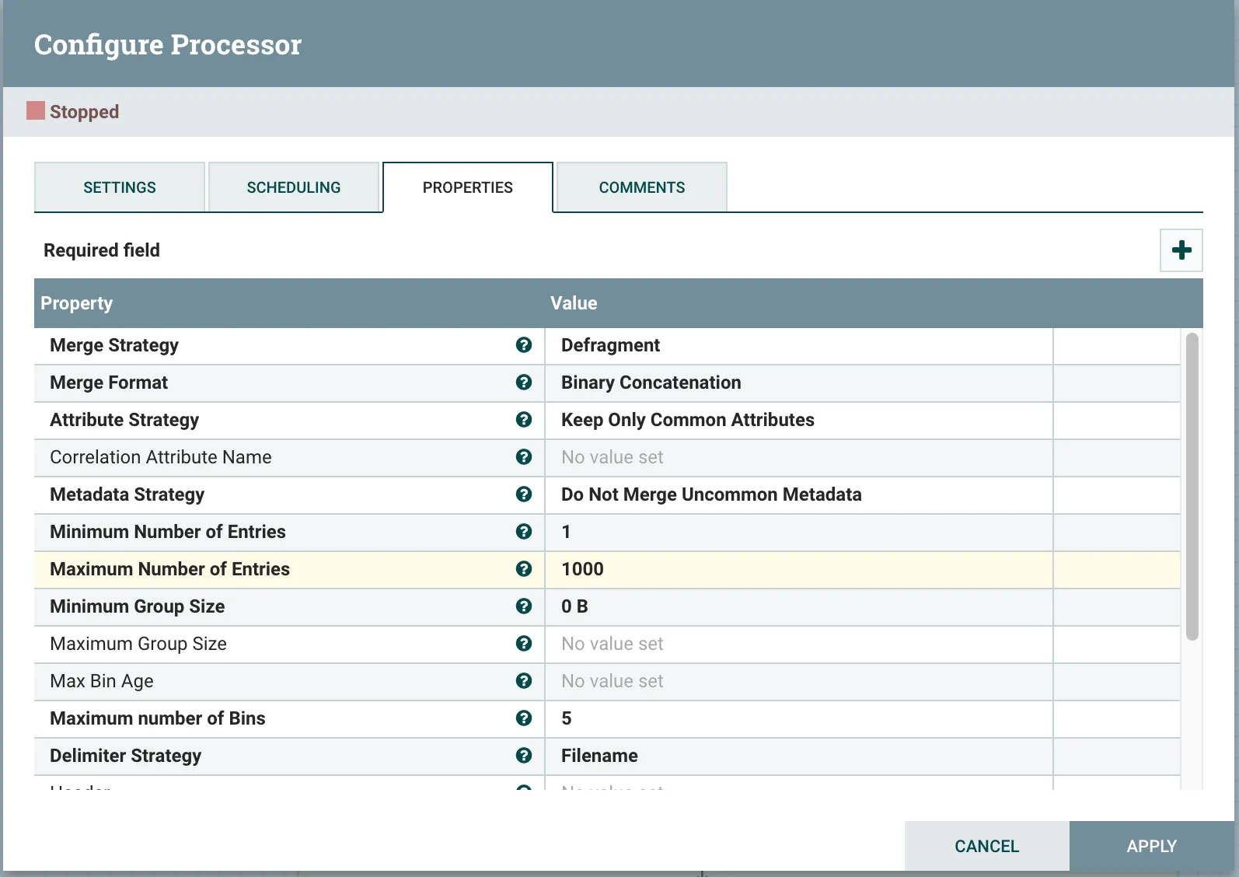Show help for Maximum Group Size
This screenshot has height=877, width=1239.
click(524, 644)
